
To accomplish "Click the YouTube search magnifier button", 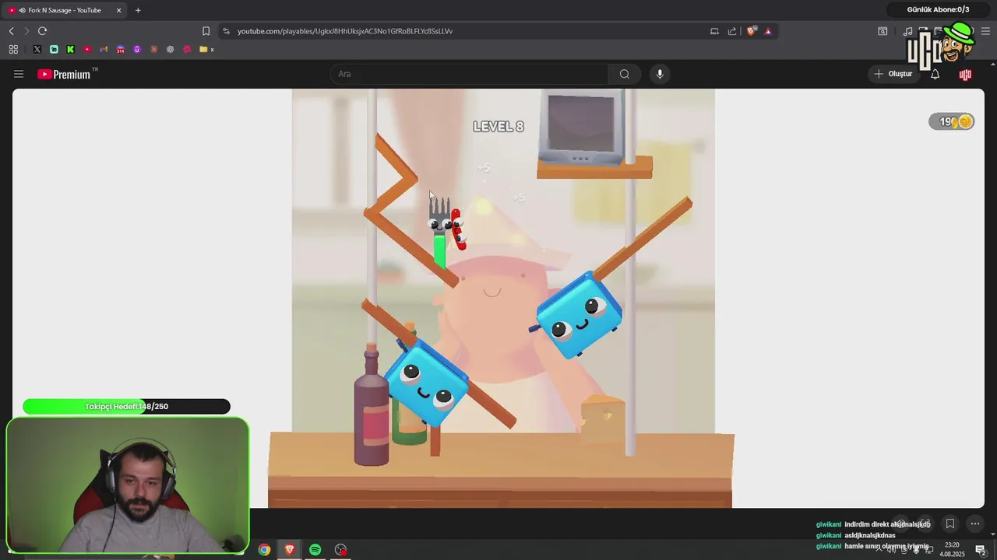I will (625, 74).
